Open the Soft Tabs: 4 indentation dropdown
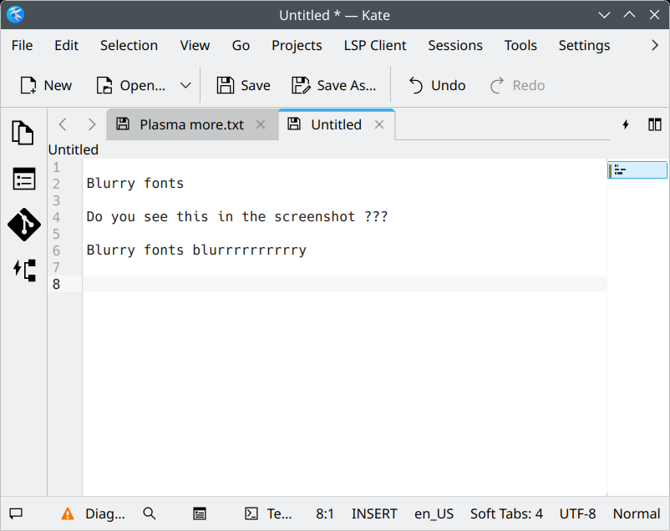Screen dimensions: 670x531 pos(506,513)
